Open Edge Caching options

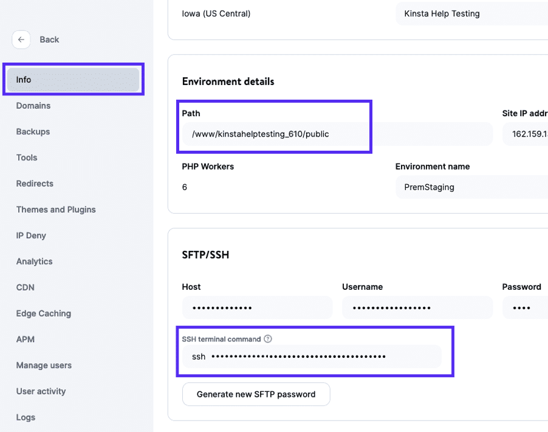coord(44,313)
